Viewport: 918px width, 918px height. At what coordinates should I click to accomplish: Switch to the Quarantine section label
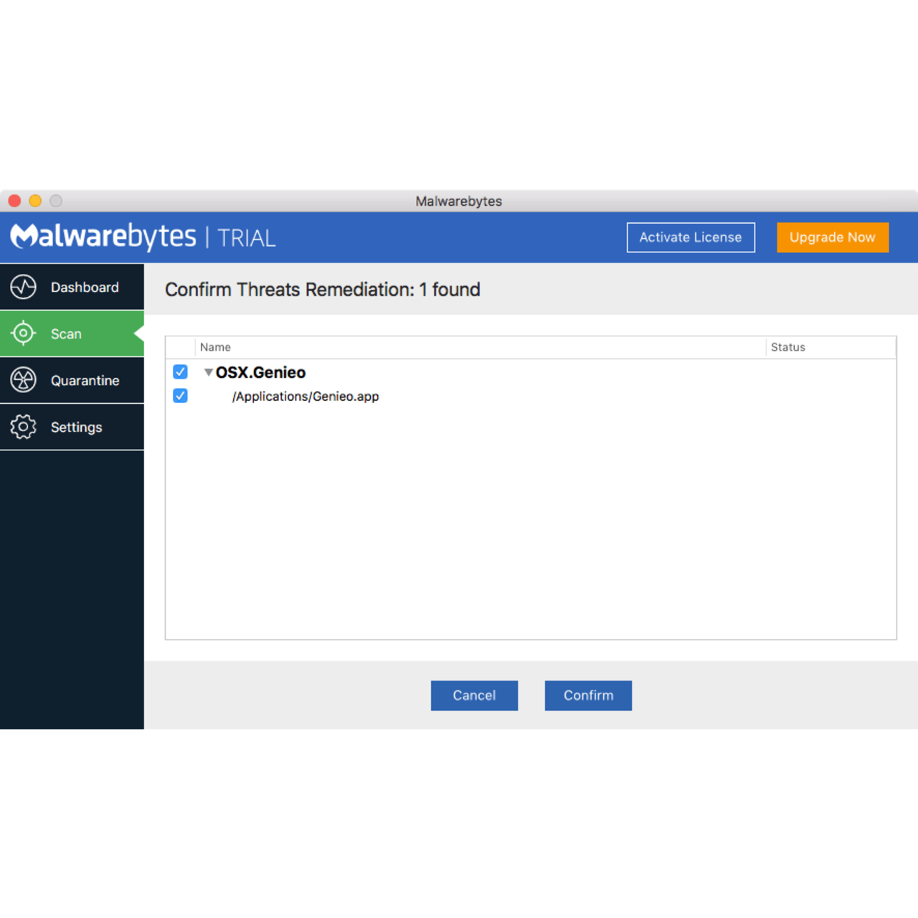85,381
